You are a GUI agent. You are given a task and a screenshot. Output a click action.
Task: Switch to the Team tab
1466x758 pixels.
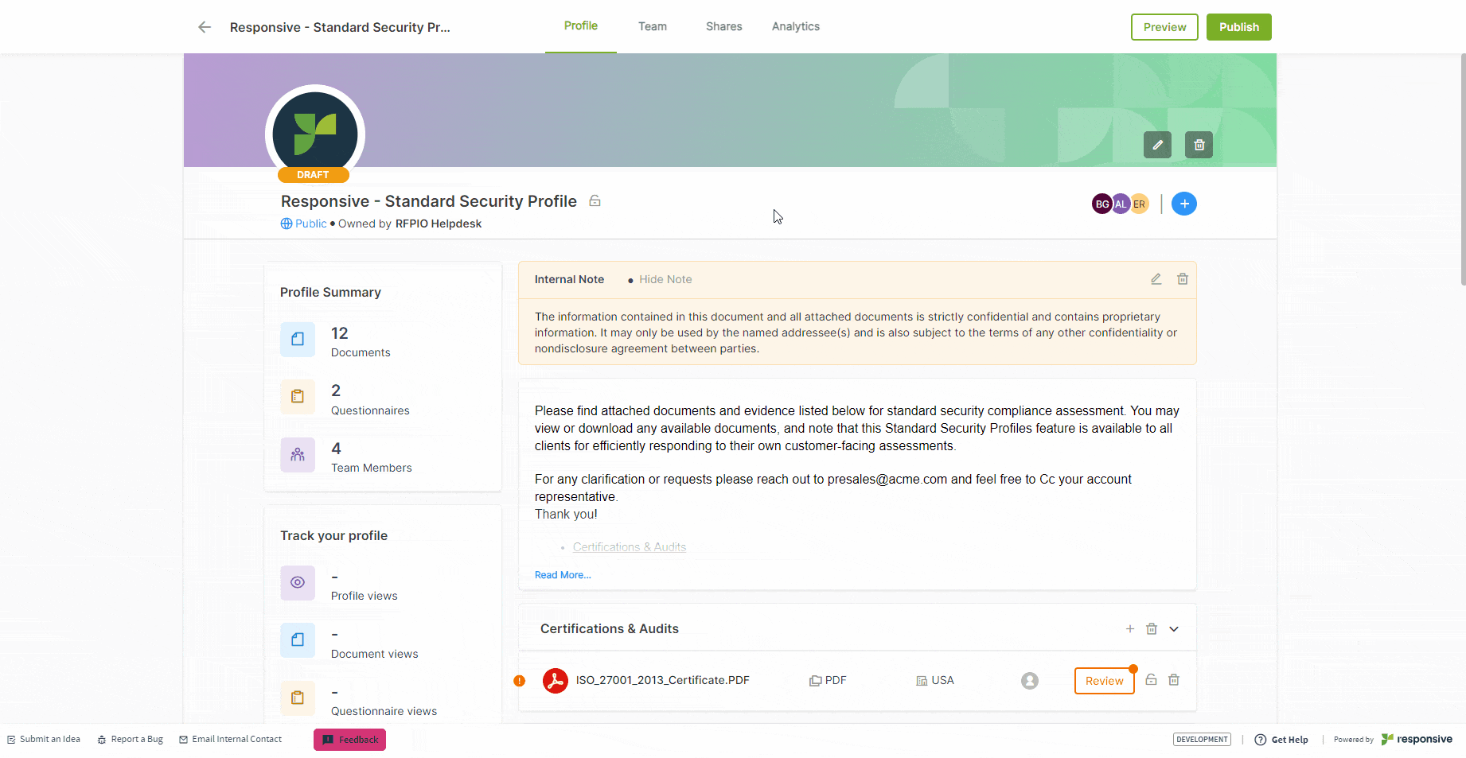click(653, 26)
